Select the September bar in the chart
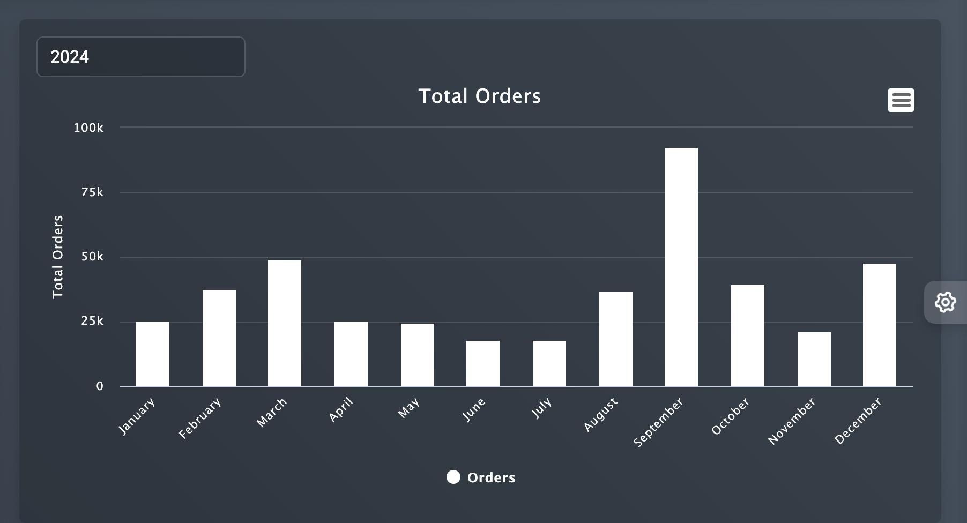 (x=681, y=268)
